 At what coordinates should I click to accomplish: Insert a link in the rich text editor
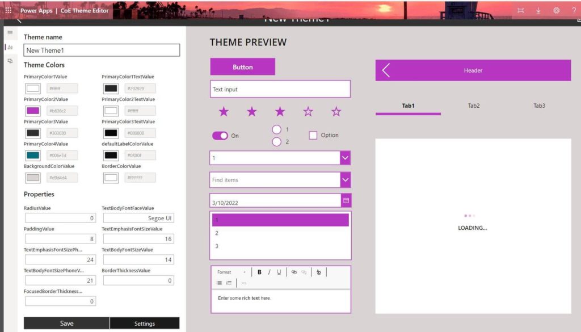pos(294,272)
